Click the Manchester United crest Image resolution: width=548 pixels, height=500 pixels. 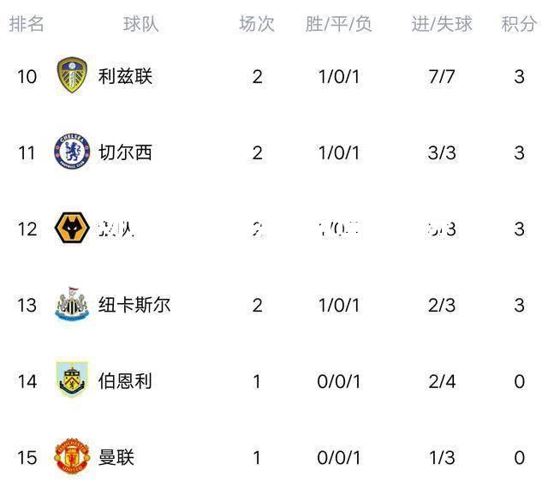[x=72, y=456]
